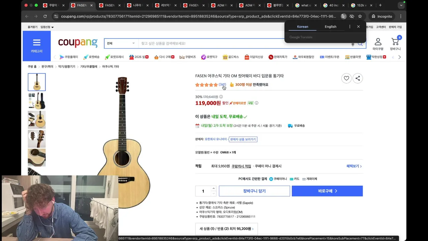Screen dimensions: 428x241
Task: Increase quantity with the up stepper arrow
Action: 214,188
